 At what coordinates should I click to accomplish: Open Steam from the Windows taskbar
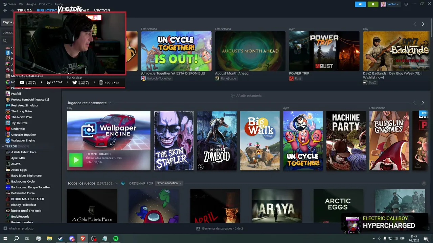[61, 239]
